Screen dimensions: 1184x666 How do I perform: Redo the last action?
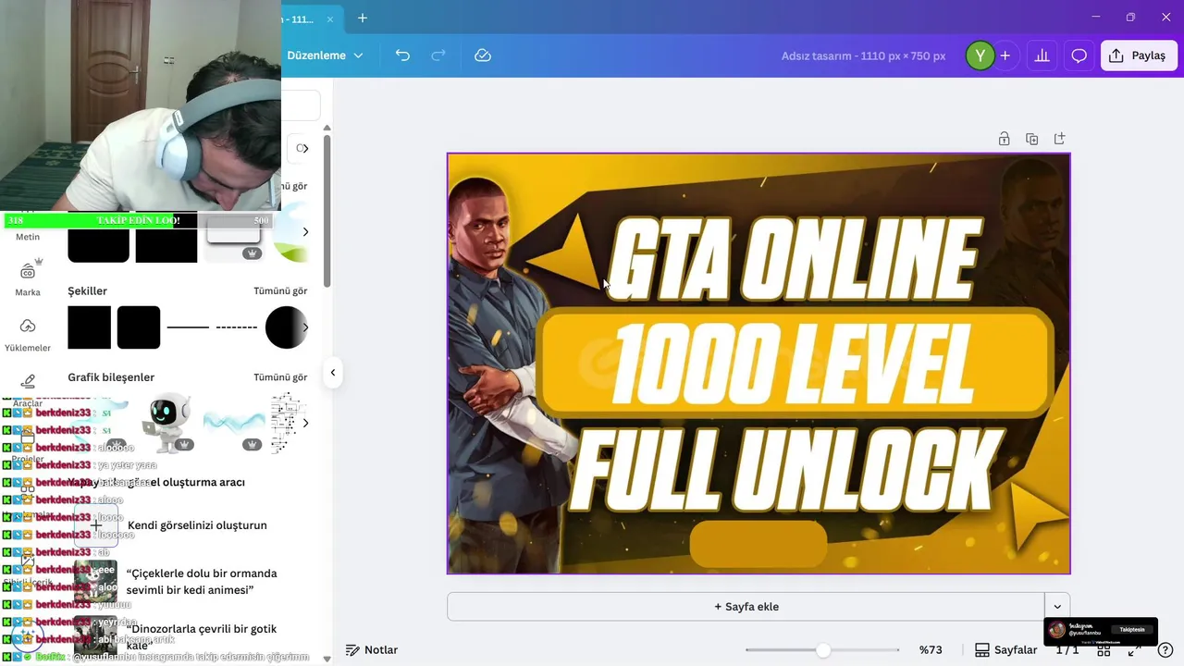click(x=438, y=55)
